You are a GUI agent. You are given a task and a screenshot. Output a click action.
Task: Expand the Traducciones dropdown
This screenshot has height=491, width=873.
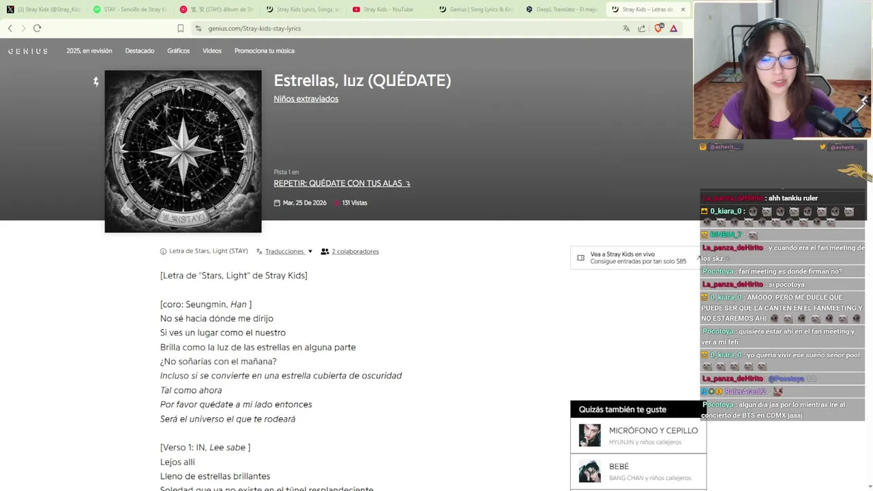(x=288, y=252)
